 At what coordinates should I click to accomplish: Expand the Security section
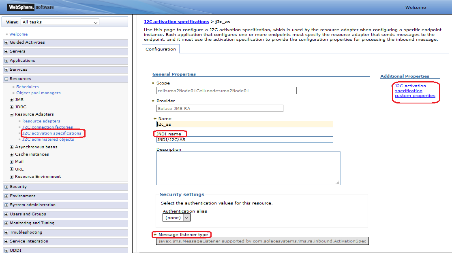click(x=6, y=187)
